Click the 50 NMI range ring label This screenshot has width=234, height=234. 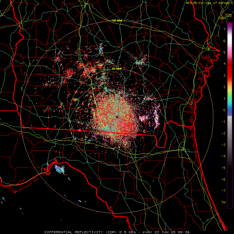click(x=117, y=69)
